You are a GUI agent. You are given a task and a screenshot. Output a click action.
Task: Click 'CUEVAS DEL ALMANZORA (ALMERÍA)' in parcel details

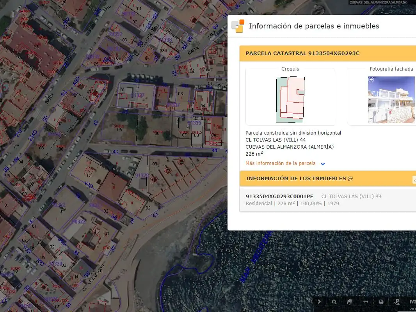tap(290, 147)
